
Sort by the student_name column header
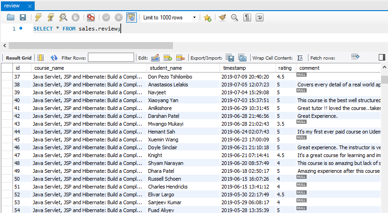[166, 68]
